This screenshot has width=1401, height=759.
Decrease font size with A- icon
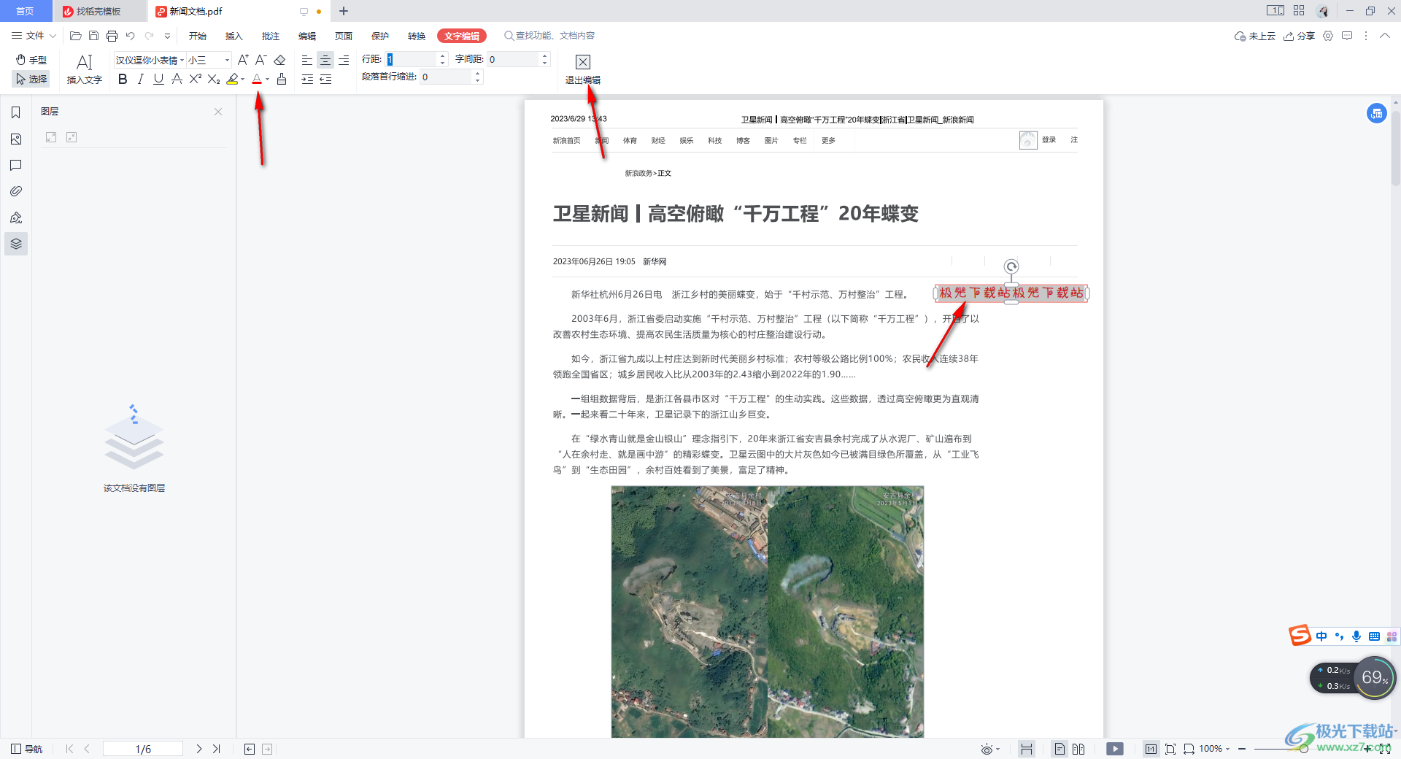tap(261, 60)
